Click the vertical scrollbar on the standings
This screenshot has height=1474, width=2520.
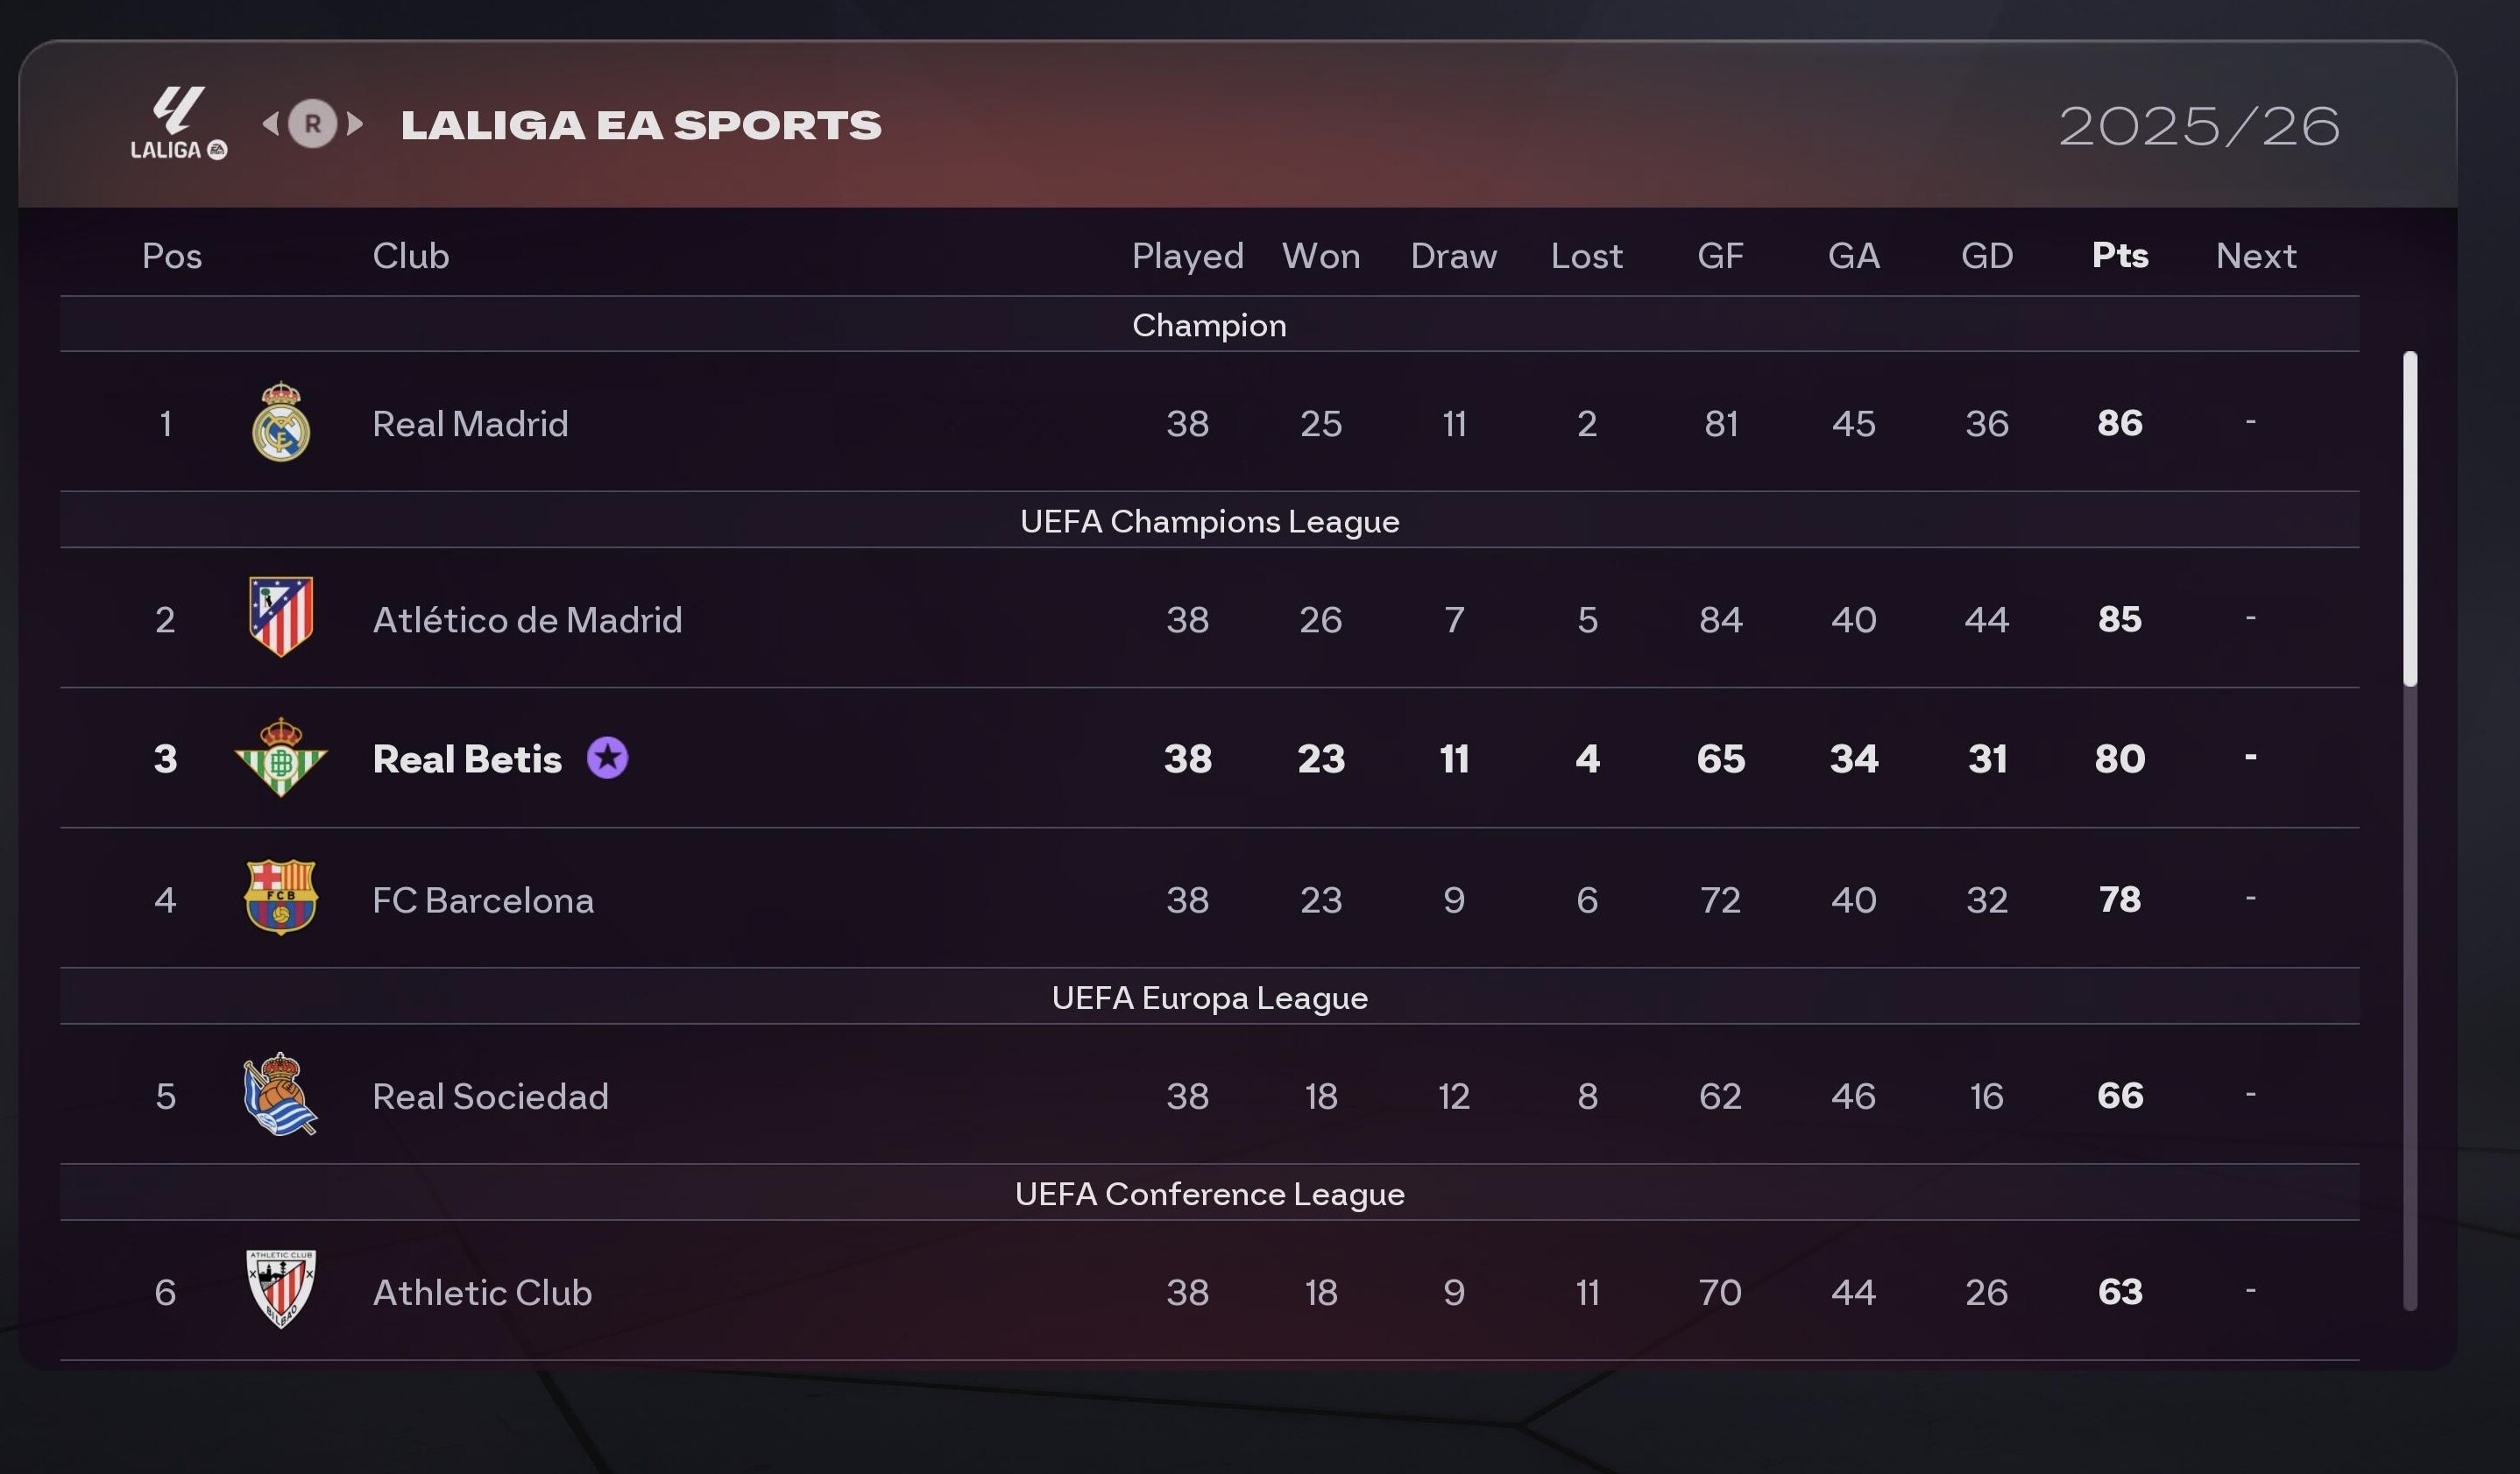pos(2410,519)
